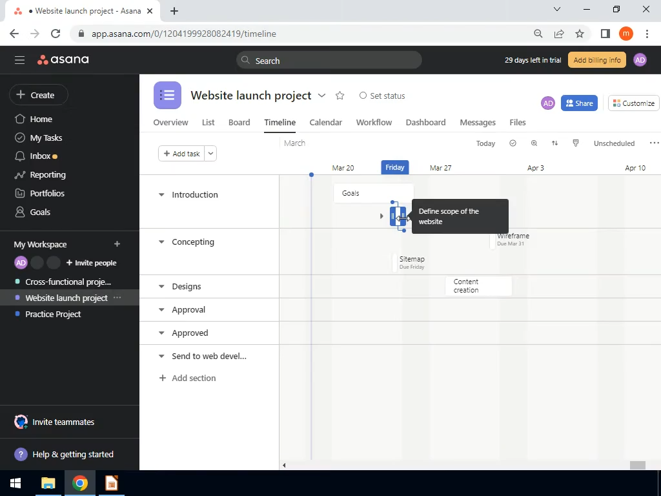Open Practice Project in sidebar

(x=53, y=315)
